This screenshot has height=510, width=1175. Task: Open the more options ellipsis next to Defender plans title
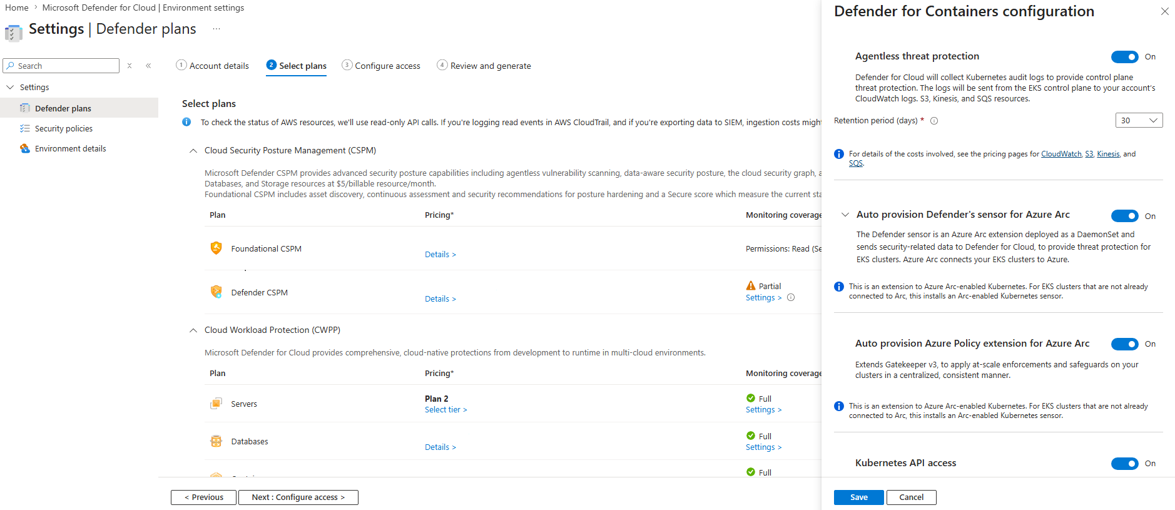click(216, 29)
